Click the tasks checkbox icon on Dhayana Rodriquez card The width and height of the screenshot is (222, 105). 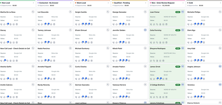[x=160, y=61]
